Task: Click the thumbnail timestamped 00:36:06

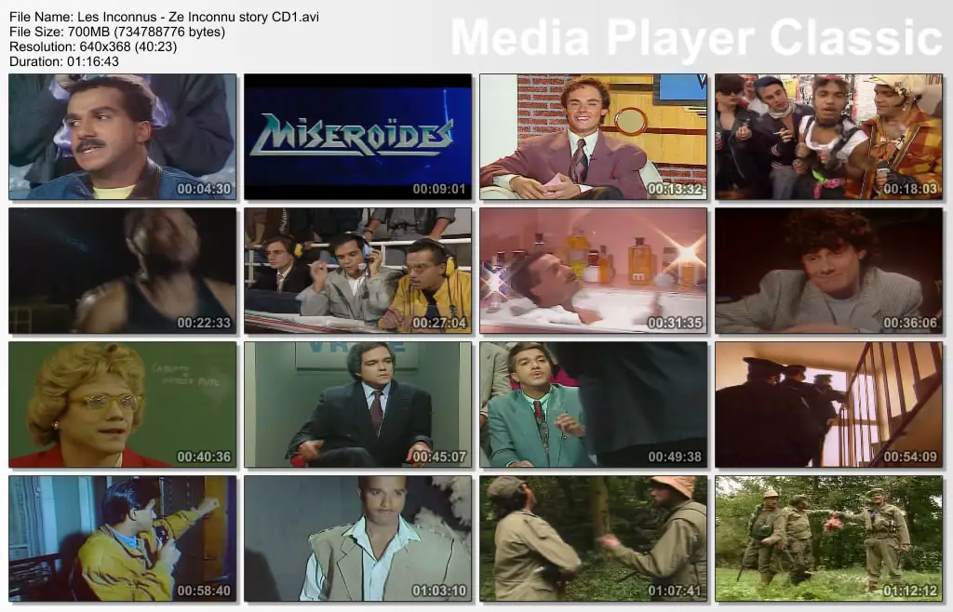Action: tap(828, 271)
